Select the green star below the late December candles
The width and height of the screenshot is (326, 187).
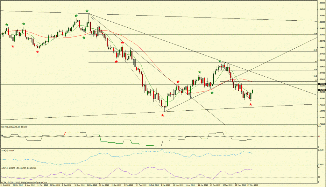pos(84,38)
